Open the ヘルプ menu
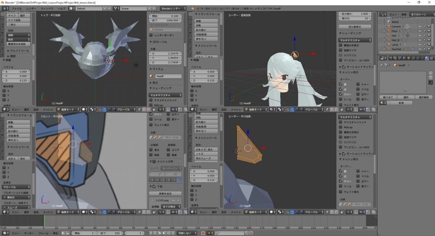 click(x=61, y=9)
